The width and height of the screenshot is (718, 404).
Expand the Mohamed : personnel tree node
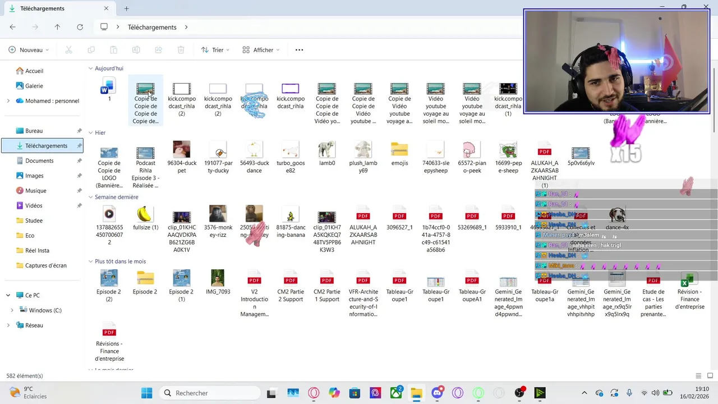tap(8, 101)
